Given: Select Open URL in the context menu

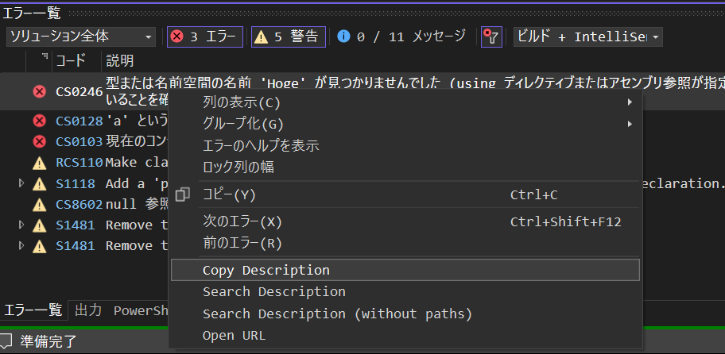Looking at the screenshot, I should click(x=405, y=336).
